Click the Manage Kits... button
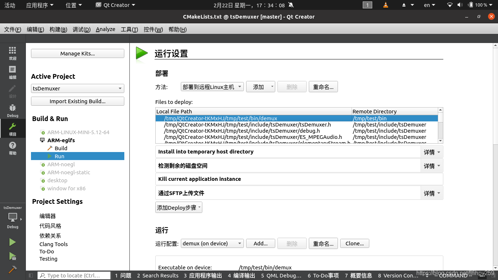This screenshot has height=280, width=498. [78, 54]
